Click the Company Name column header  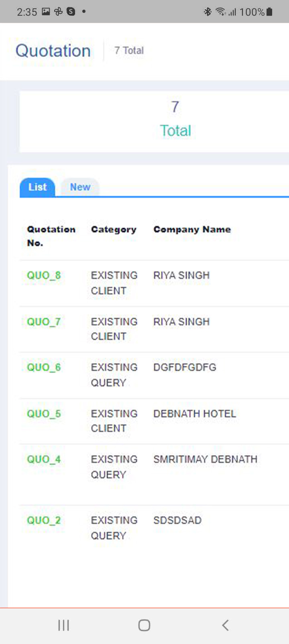tap(192, 229)
